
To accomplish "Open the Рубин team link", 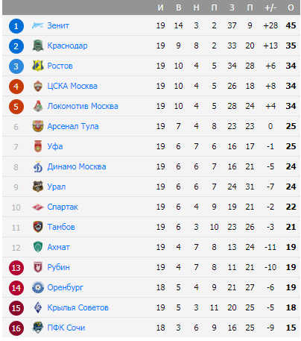I will 58,267.
